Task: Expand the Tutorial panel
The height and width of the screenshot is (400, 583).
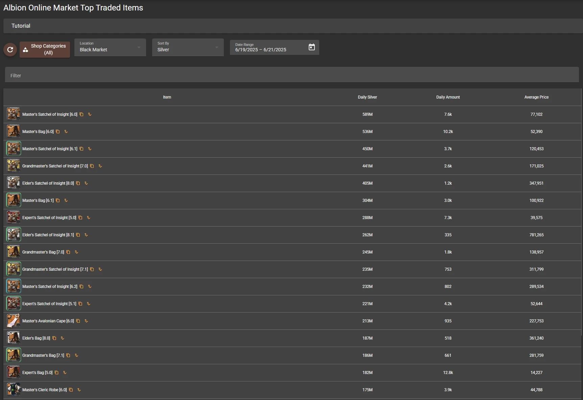Action: (21, 26)
